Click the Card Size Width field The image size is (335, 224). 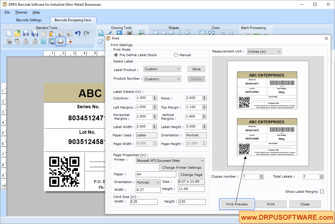[144, 202]
